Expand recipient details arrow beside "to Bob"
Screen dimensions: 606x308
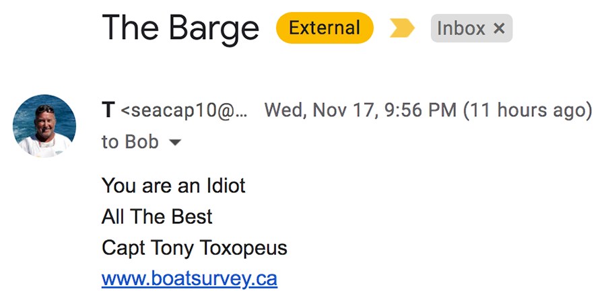[x=175, y=143]
